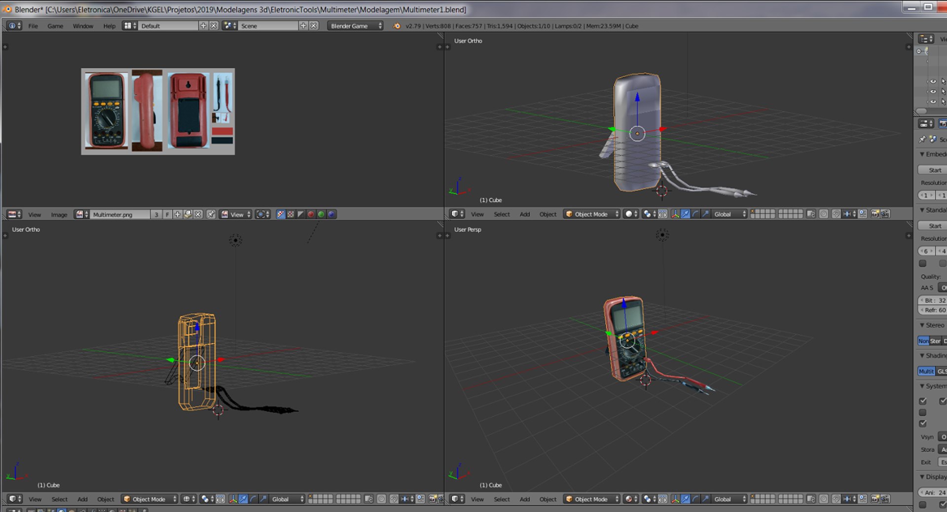The height and width of the screenshot is (512, 947).
Task: Open Object Mode dropdown in top-right viewport
Action: tap(592, 214)
